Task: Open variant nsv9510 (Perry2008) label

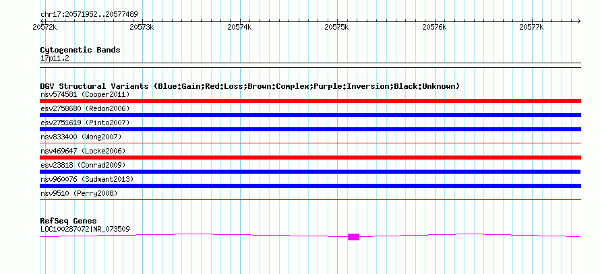Action: click(79, 193)
